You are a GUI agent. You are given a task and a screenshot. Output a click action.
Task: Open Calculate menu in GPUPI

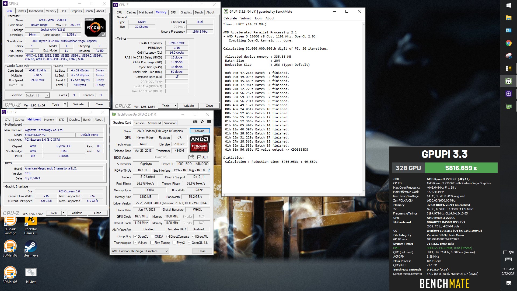coord(230,18)
